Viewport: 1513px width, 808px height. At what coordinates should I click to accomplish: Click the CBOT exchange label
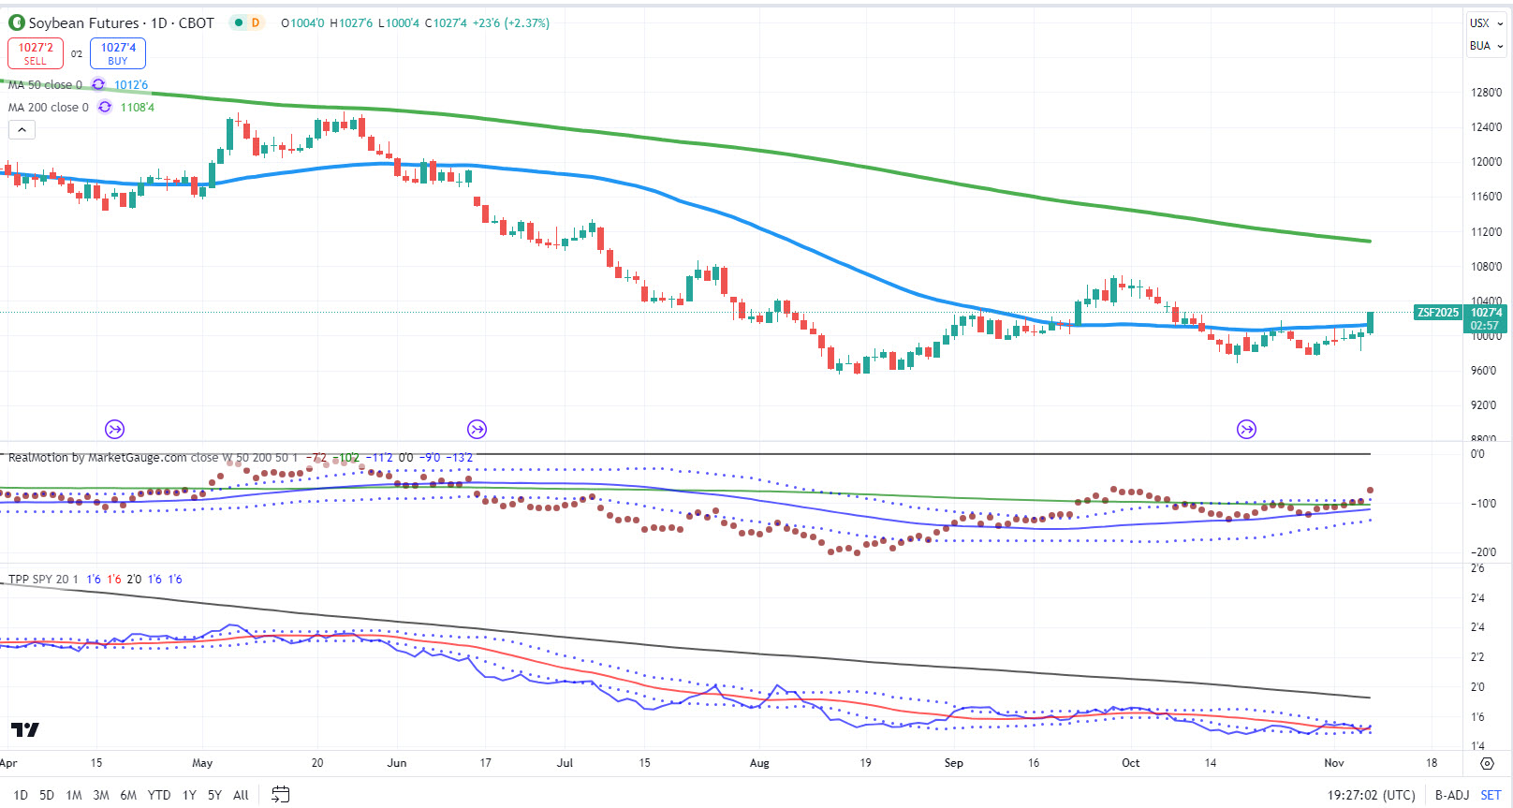pyautogui.click(x=197, y=22)
